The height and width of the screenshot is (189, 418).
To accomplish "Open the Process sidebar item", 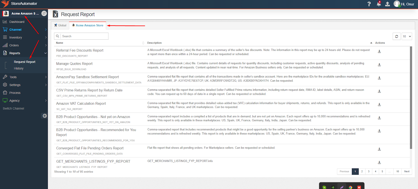I will point(15,93).
